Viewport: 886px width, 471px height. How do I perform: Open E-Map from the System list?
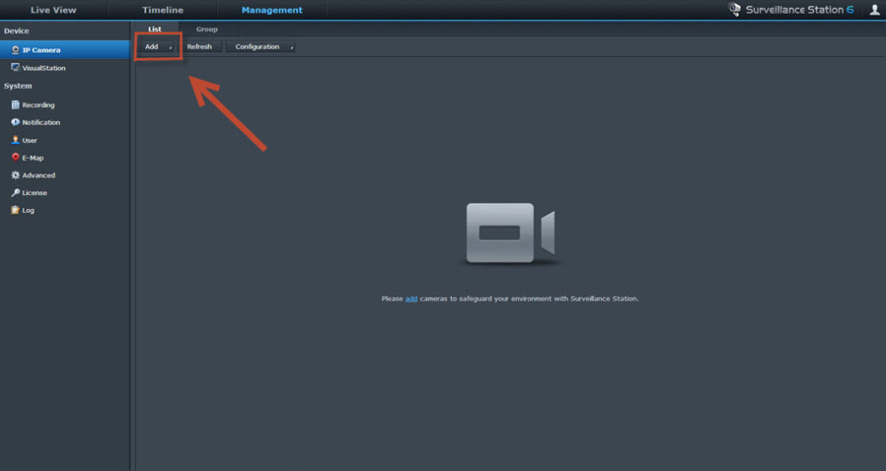coord(33,157)
